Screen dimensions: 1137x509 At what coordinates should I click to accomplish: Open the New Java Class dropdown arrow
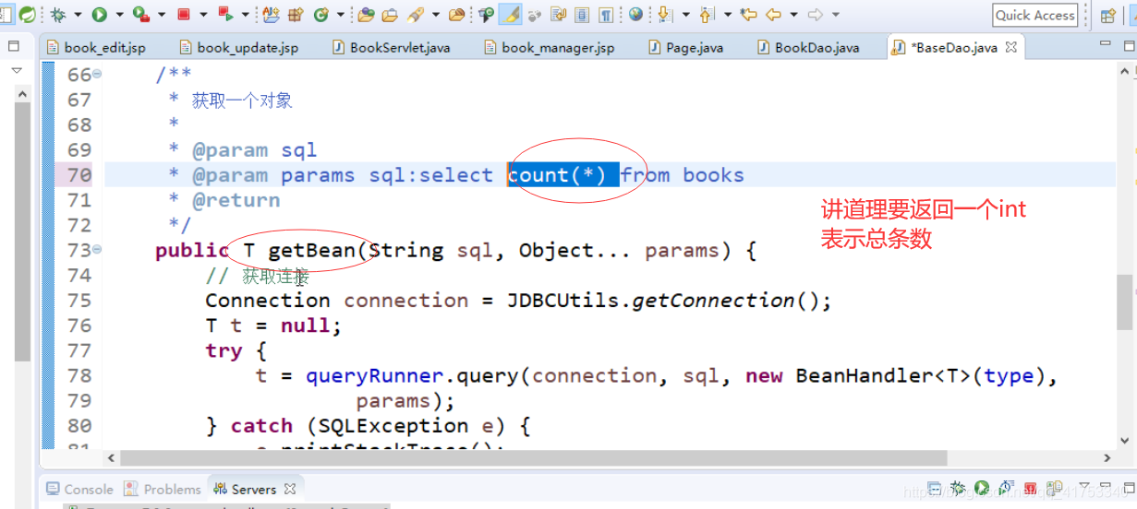point(341,16)
